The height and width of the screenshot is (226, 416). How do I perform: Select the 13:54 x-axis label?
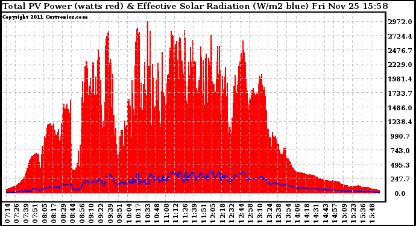coord(288,213)
